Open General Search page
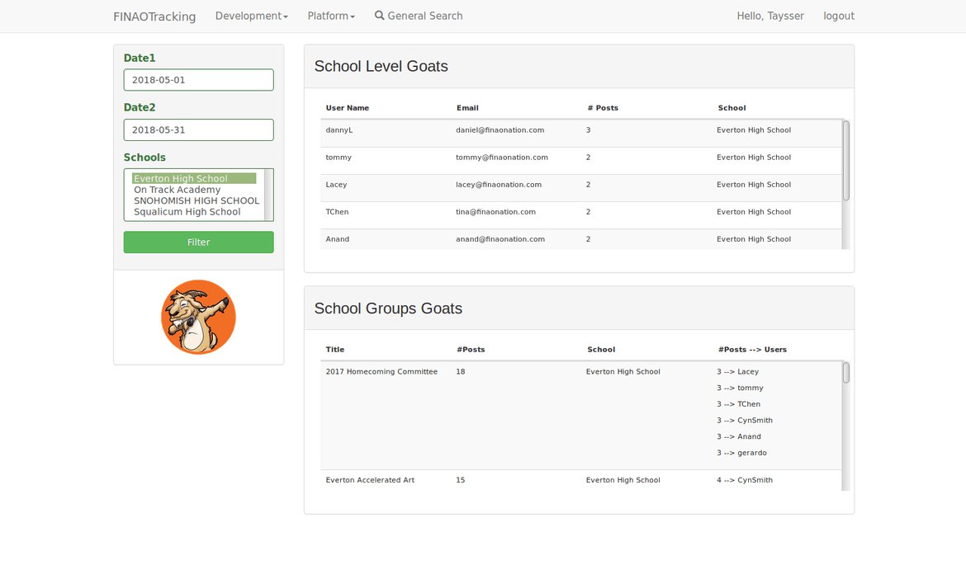Viewport: 966px width, 565px height. tap(419, 16)
